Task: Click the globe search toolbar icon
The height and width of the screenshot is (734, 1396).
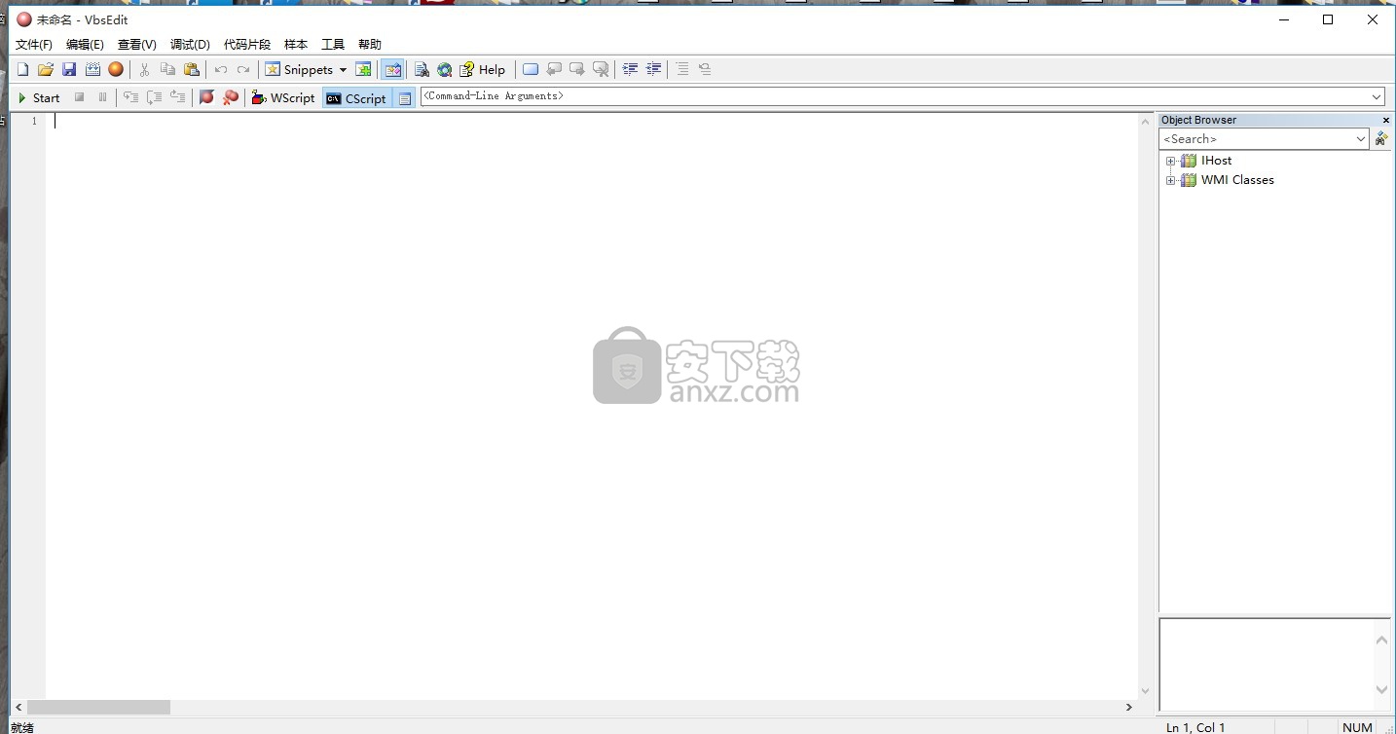Action: (x=445, y=69)
